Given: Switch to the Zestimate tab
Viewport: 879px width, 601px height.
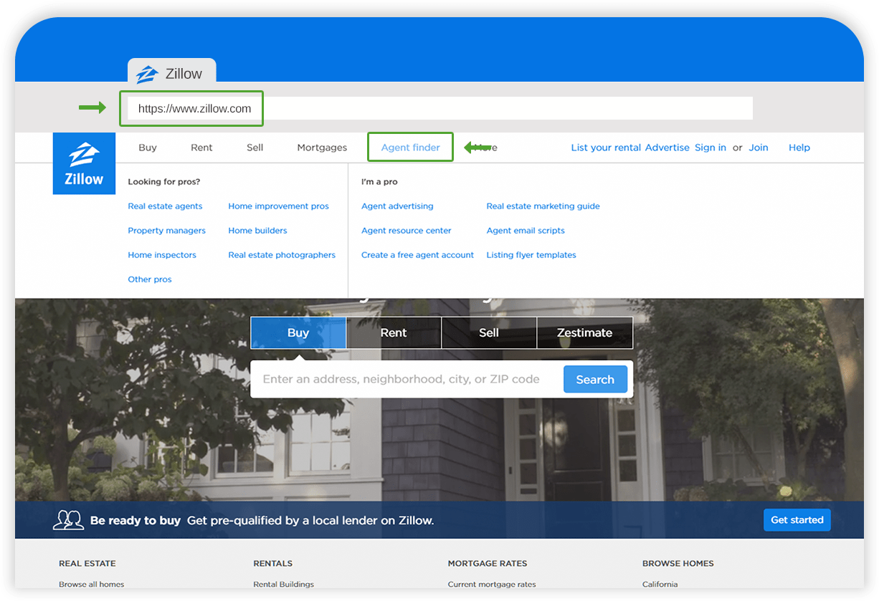Looking at the screenshot, I should [585, 332].
